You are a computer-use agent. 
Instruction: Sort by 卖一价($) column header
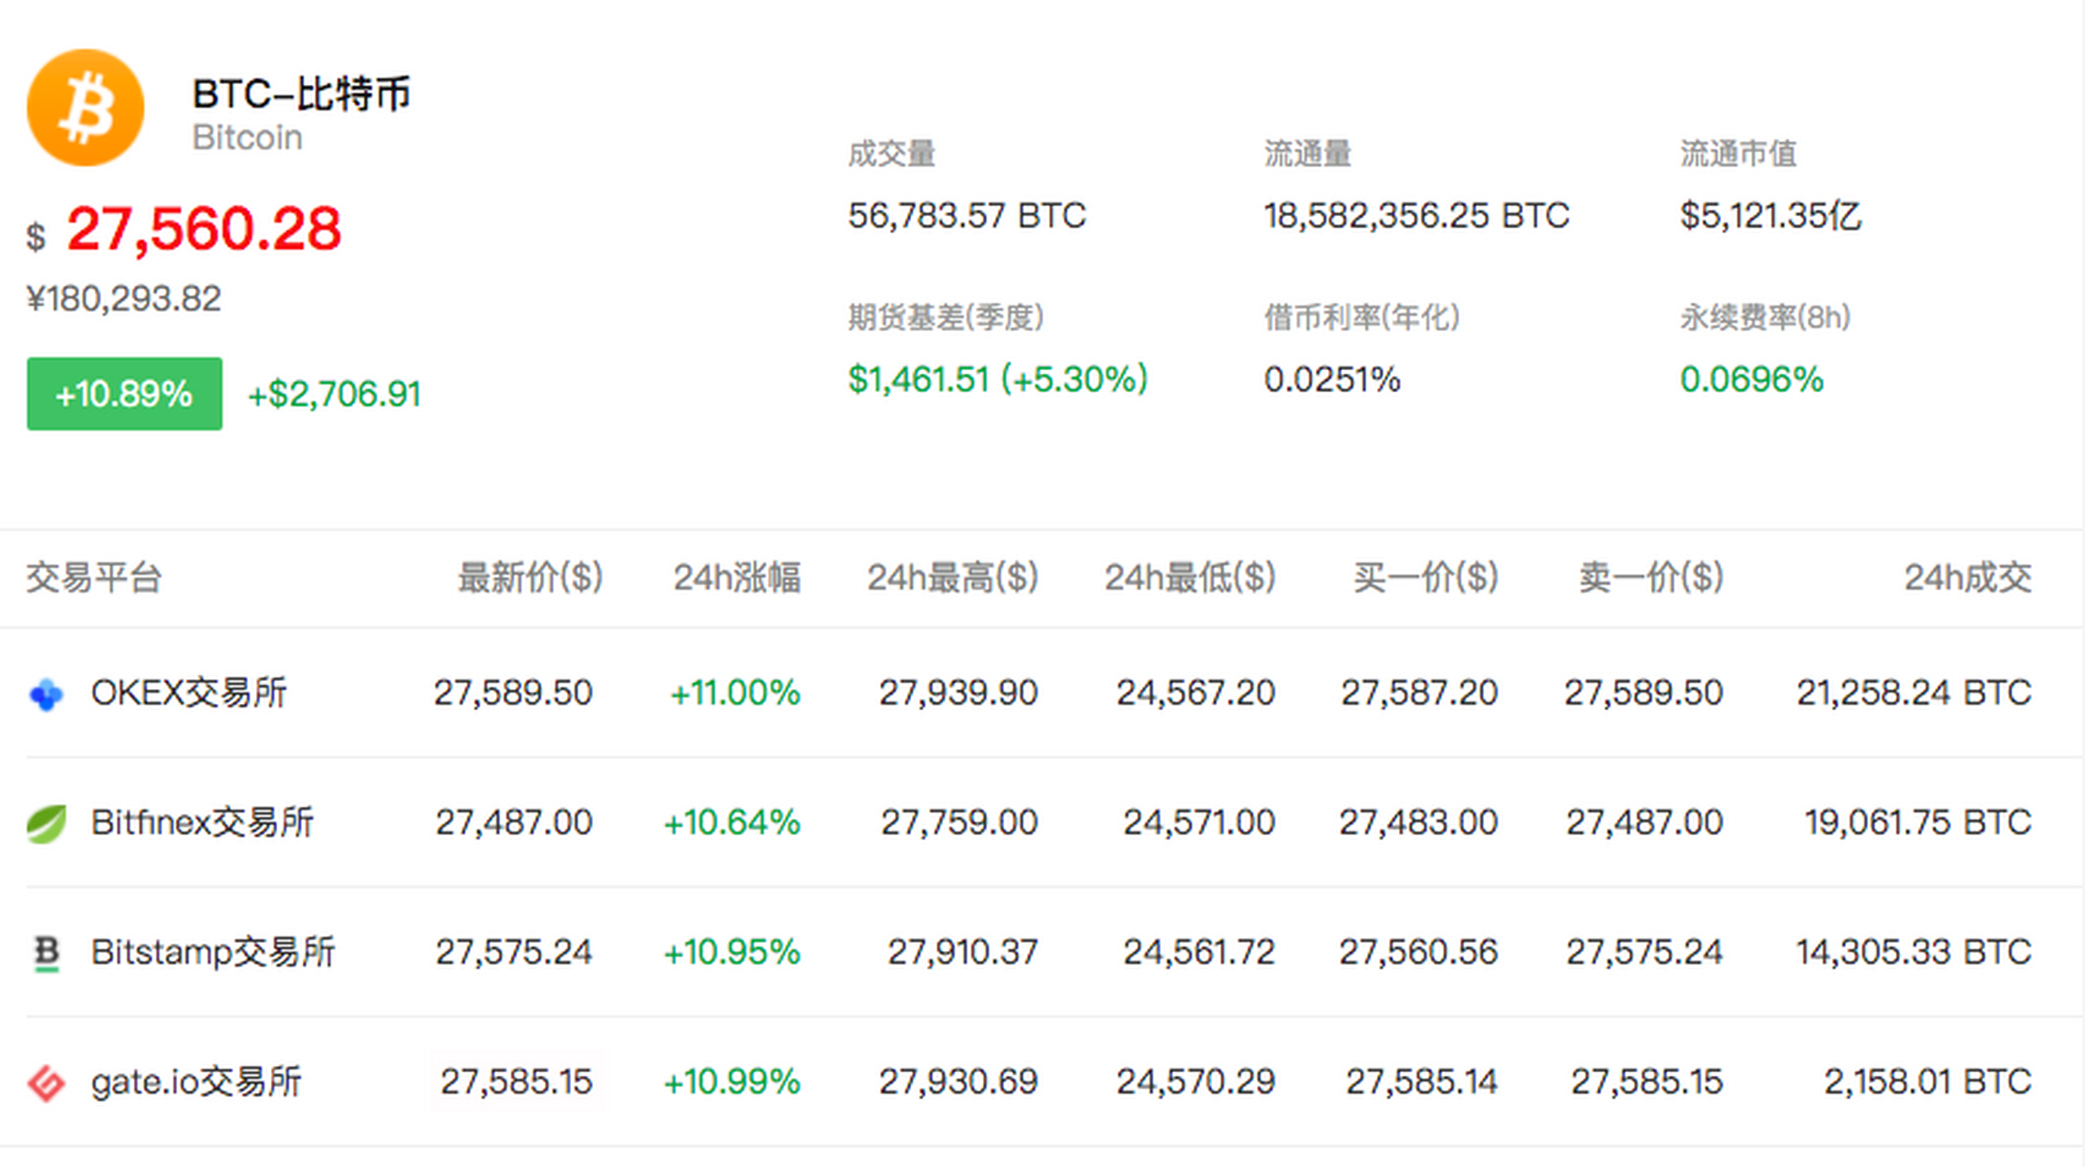pos(1651,578)
